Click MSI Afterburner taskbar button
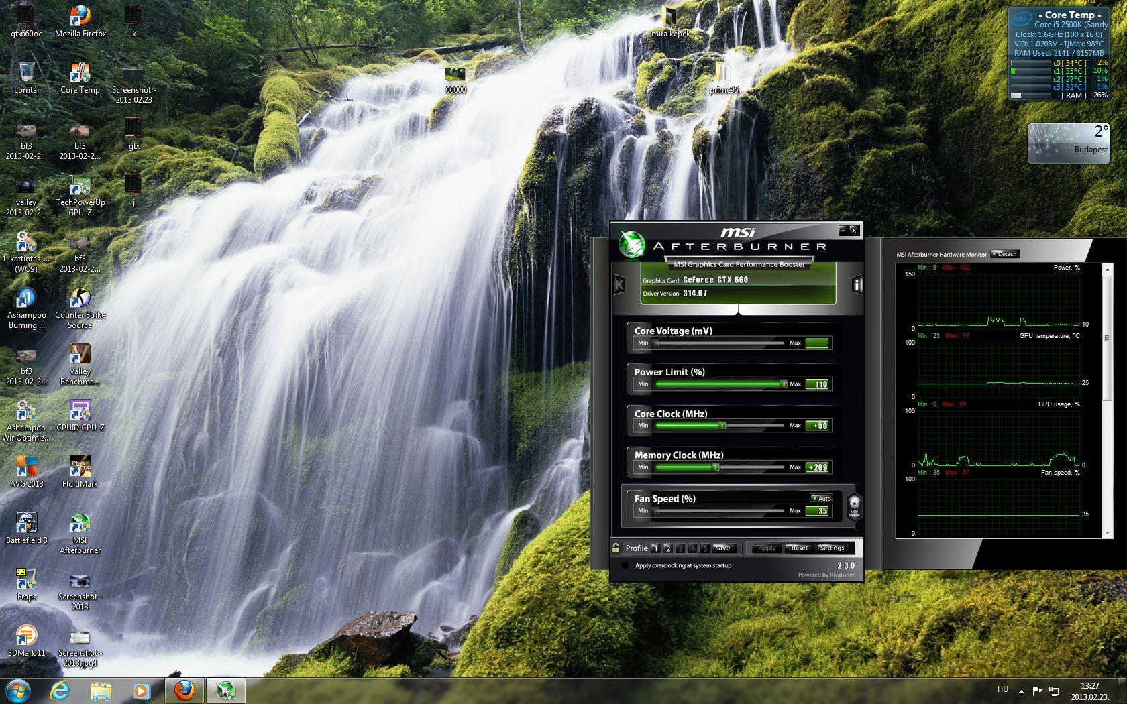Image resolution: width=1127 pixels, height=704 pixels. (x=226, y=691)
